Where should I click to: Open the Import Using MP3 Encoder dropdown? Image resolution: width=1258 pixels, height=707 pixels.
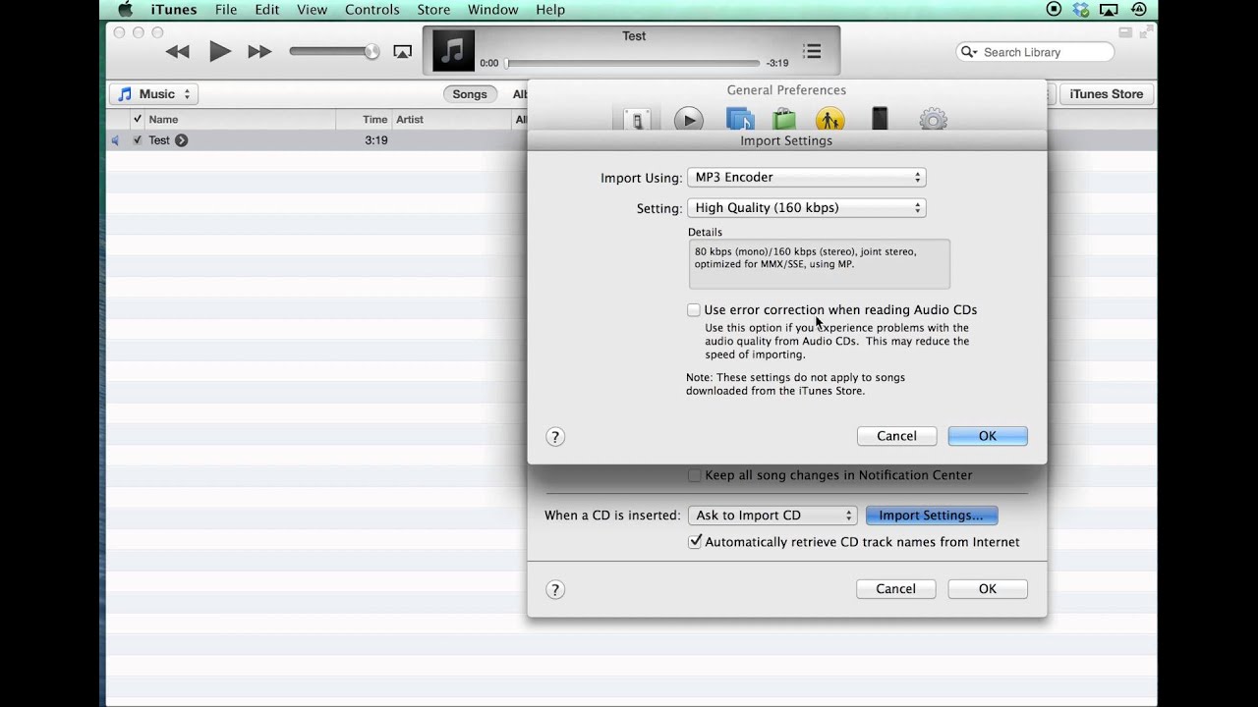[x=807, y=178]
